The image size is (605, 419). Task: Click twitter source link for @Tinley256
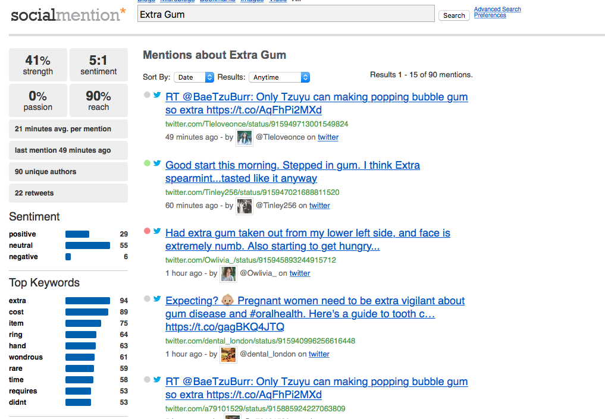(x=319, y=206)
